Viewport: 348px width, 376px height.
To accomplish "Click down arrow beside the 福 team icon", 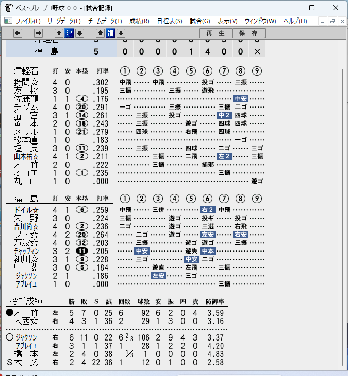I will pyautogui.click(x=121, y=33).
